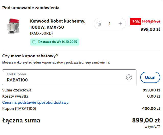Screen dimensions: 163x135
Task: Open the Kenwood mixer product thumbnail
Action: pos(13,26)
